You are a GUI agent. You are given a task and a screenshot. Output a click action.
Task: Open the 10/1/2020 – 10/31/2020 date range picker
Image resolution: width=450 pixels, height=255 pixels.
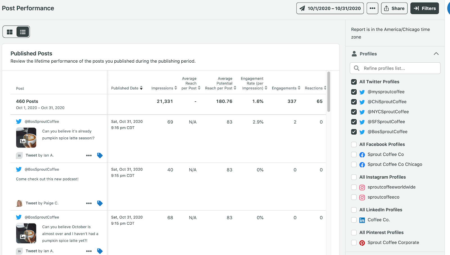(330, 8)
